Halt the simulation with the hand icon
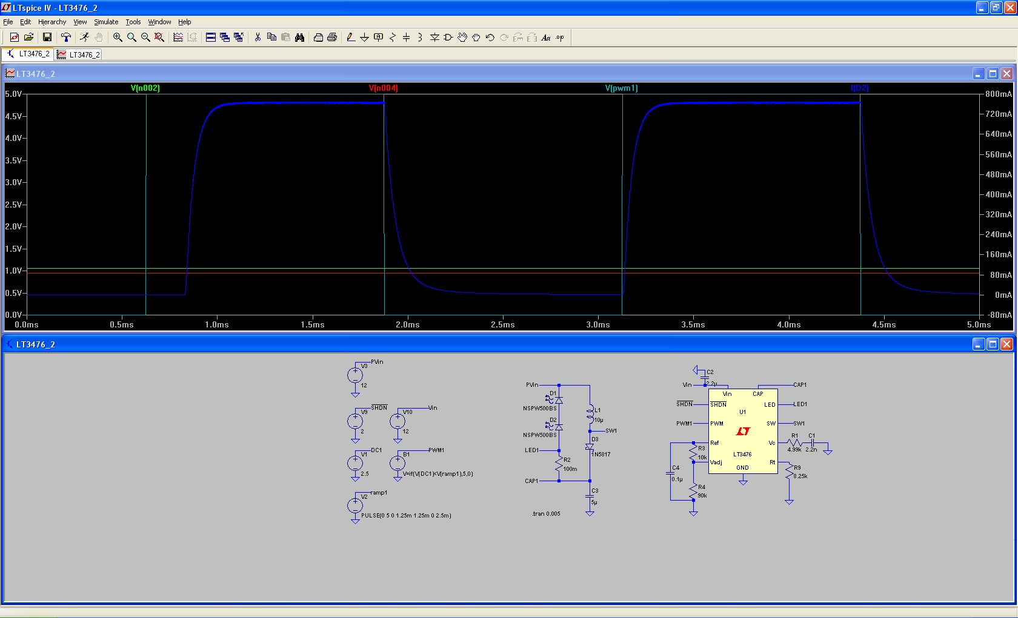This screenshot has width=1018, height=618. coord(99,37)
